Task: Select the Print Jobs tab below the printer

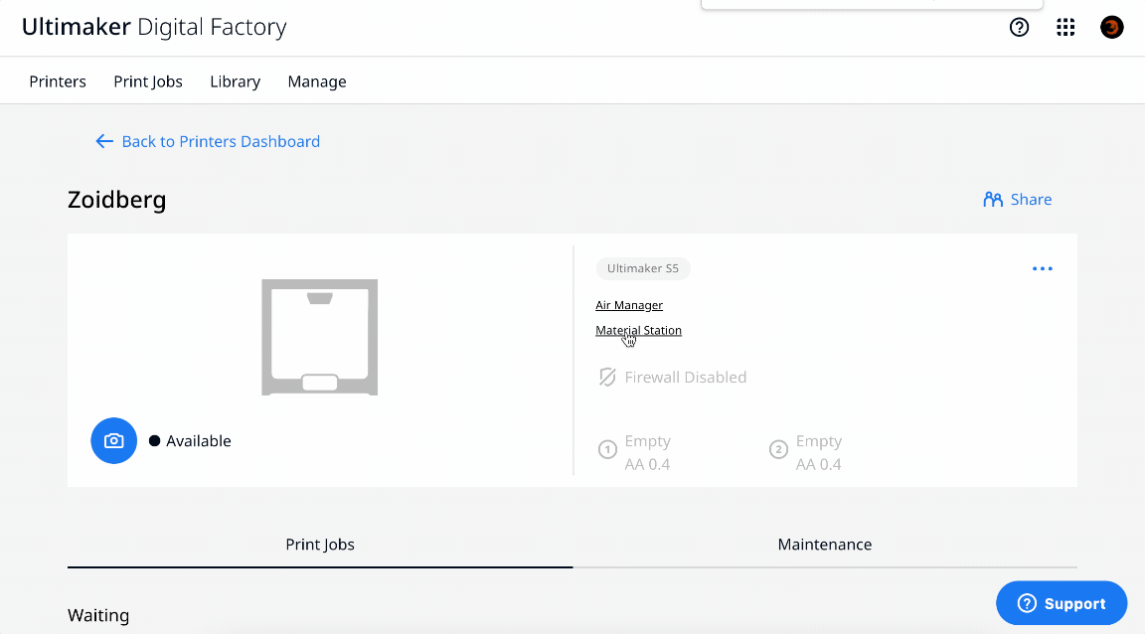Action: click(319, 545)
